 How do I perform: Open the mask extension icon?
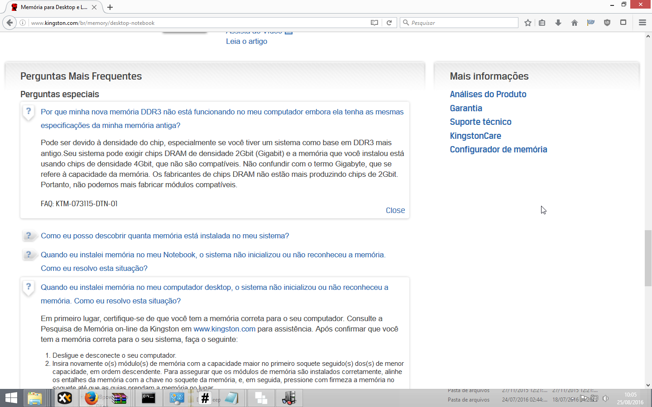tap(591, 23)
